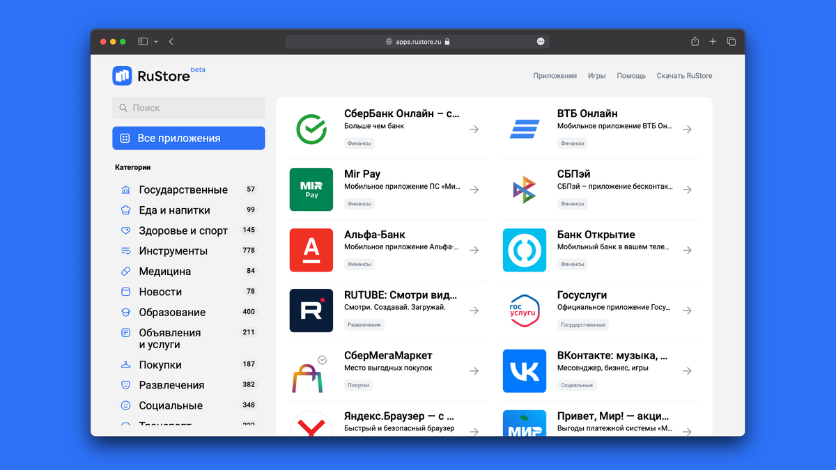
Task: Select the Mir Pay green app icon
Action: coord(311,189)
